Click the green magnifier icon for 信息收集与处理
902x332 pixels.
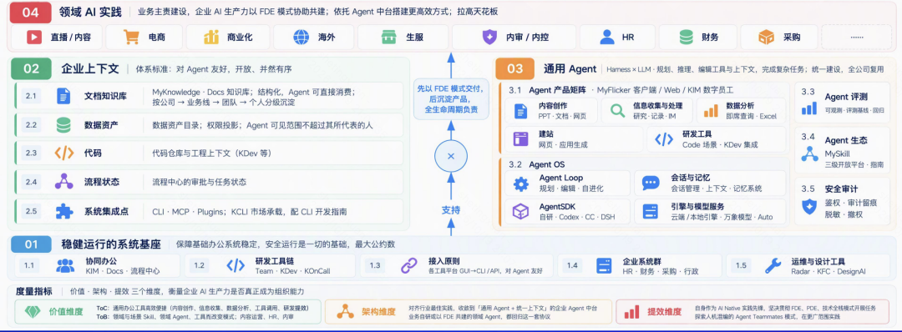617,111
